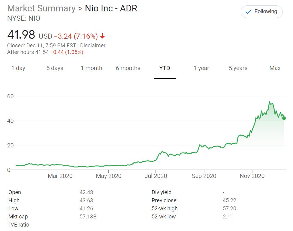Click the Jul 2020 axis label
The image size is (293, 231).
(x=156, y=176)
